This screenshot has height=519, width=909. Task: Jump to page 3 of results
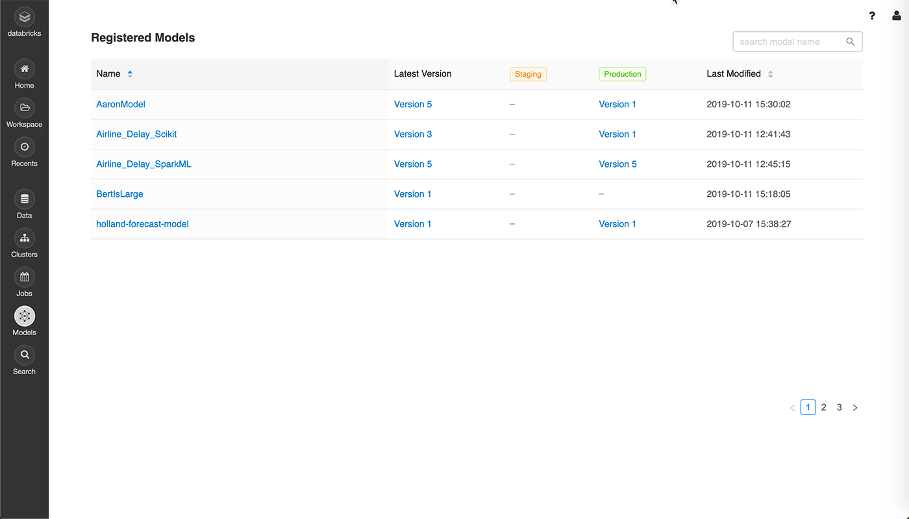click(839, 407)
